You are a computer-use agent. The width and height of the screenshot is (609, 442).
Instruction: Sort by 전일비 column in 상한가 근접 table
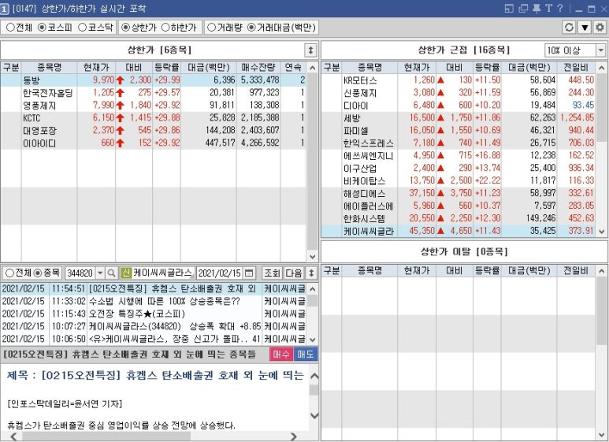pyautogui.click(x=576, y=68)
